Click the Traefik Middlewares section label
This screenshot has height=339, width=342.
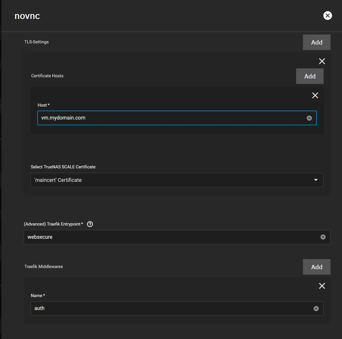pyautogui.click(x=44, y=267)
